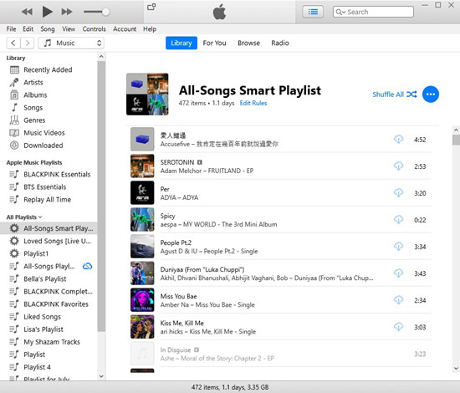Open the View menu

pos(69,29)
